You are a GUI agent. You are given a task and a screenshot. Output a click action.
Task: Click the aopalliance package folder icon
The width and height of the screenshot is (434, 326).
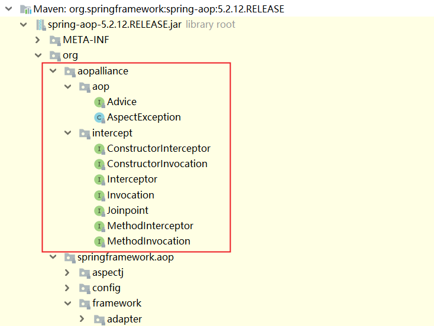click(x=70, y=71)
